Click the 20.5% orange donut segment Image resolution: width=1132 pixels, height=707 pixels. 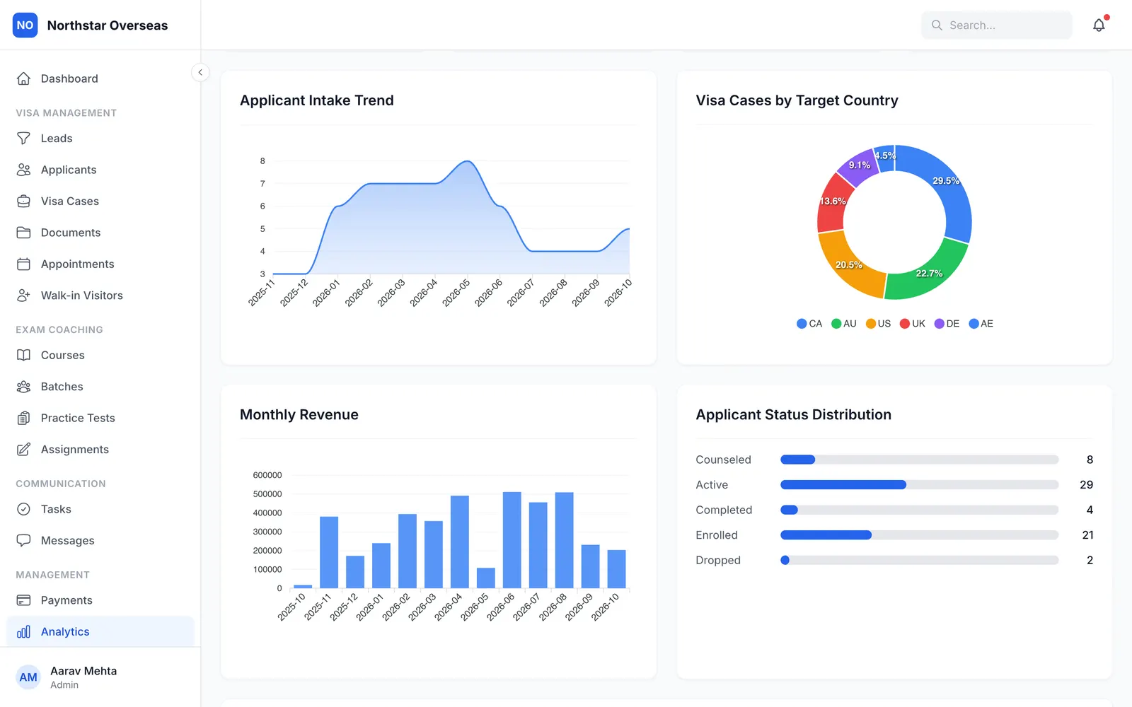point(847,267)
